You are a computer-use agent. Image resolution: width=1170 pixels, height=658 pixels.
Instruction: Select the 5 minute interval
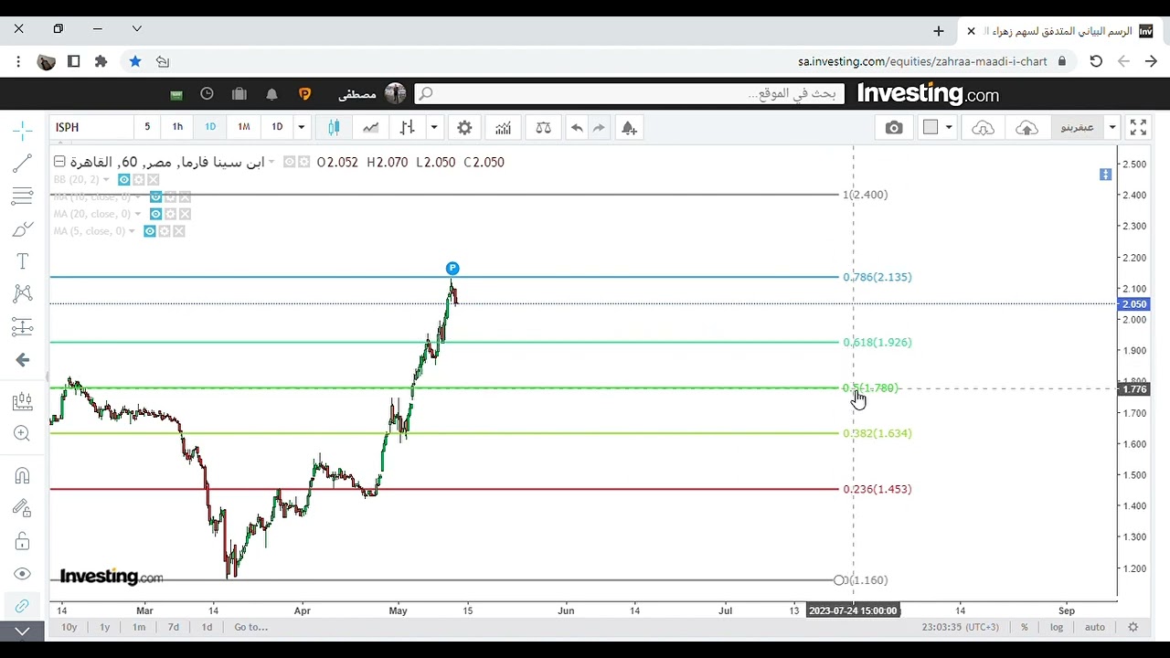pos(147,127)
